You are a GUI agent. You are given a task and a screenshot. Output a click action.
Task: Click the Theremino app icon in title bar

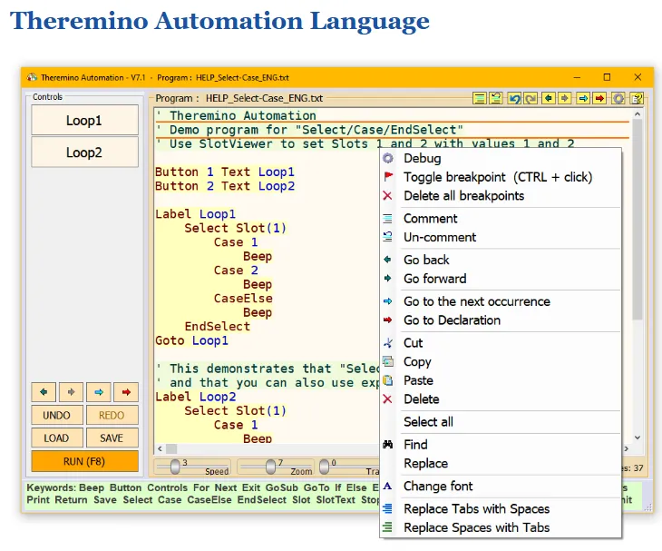pyautogui.click(x=32, y=77)
